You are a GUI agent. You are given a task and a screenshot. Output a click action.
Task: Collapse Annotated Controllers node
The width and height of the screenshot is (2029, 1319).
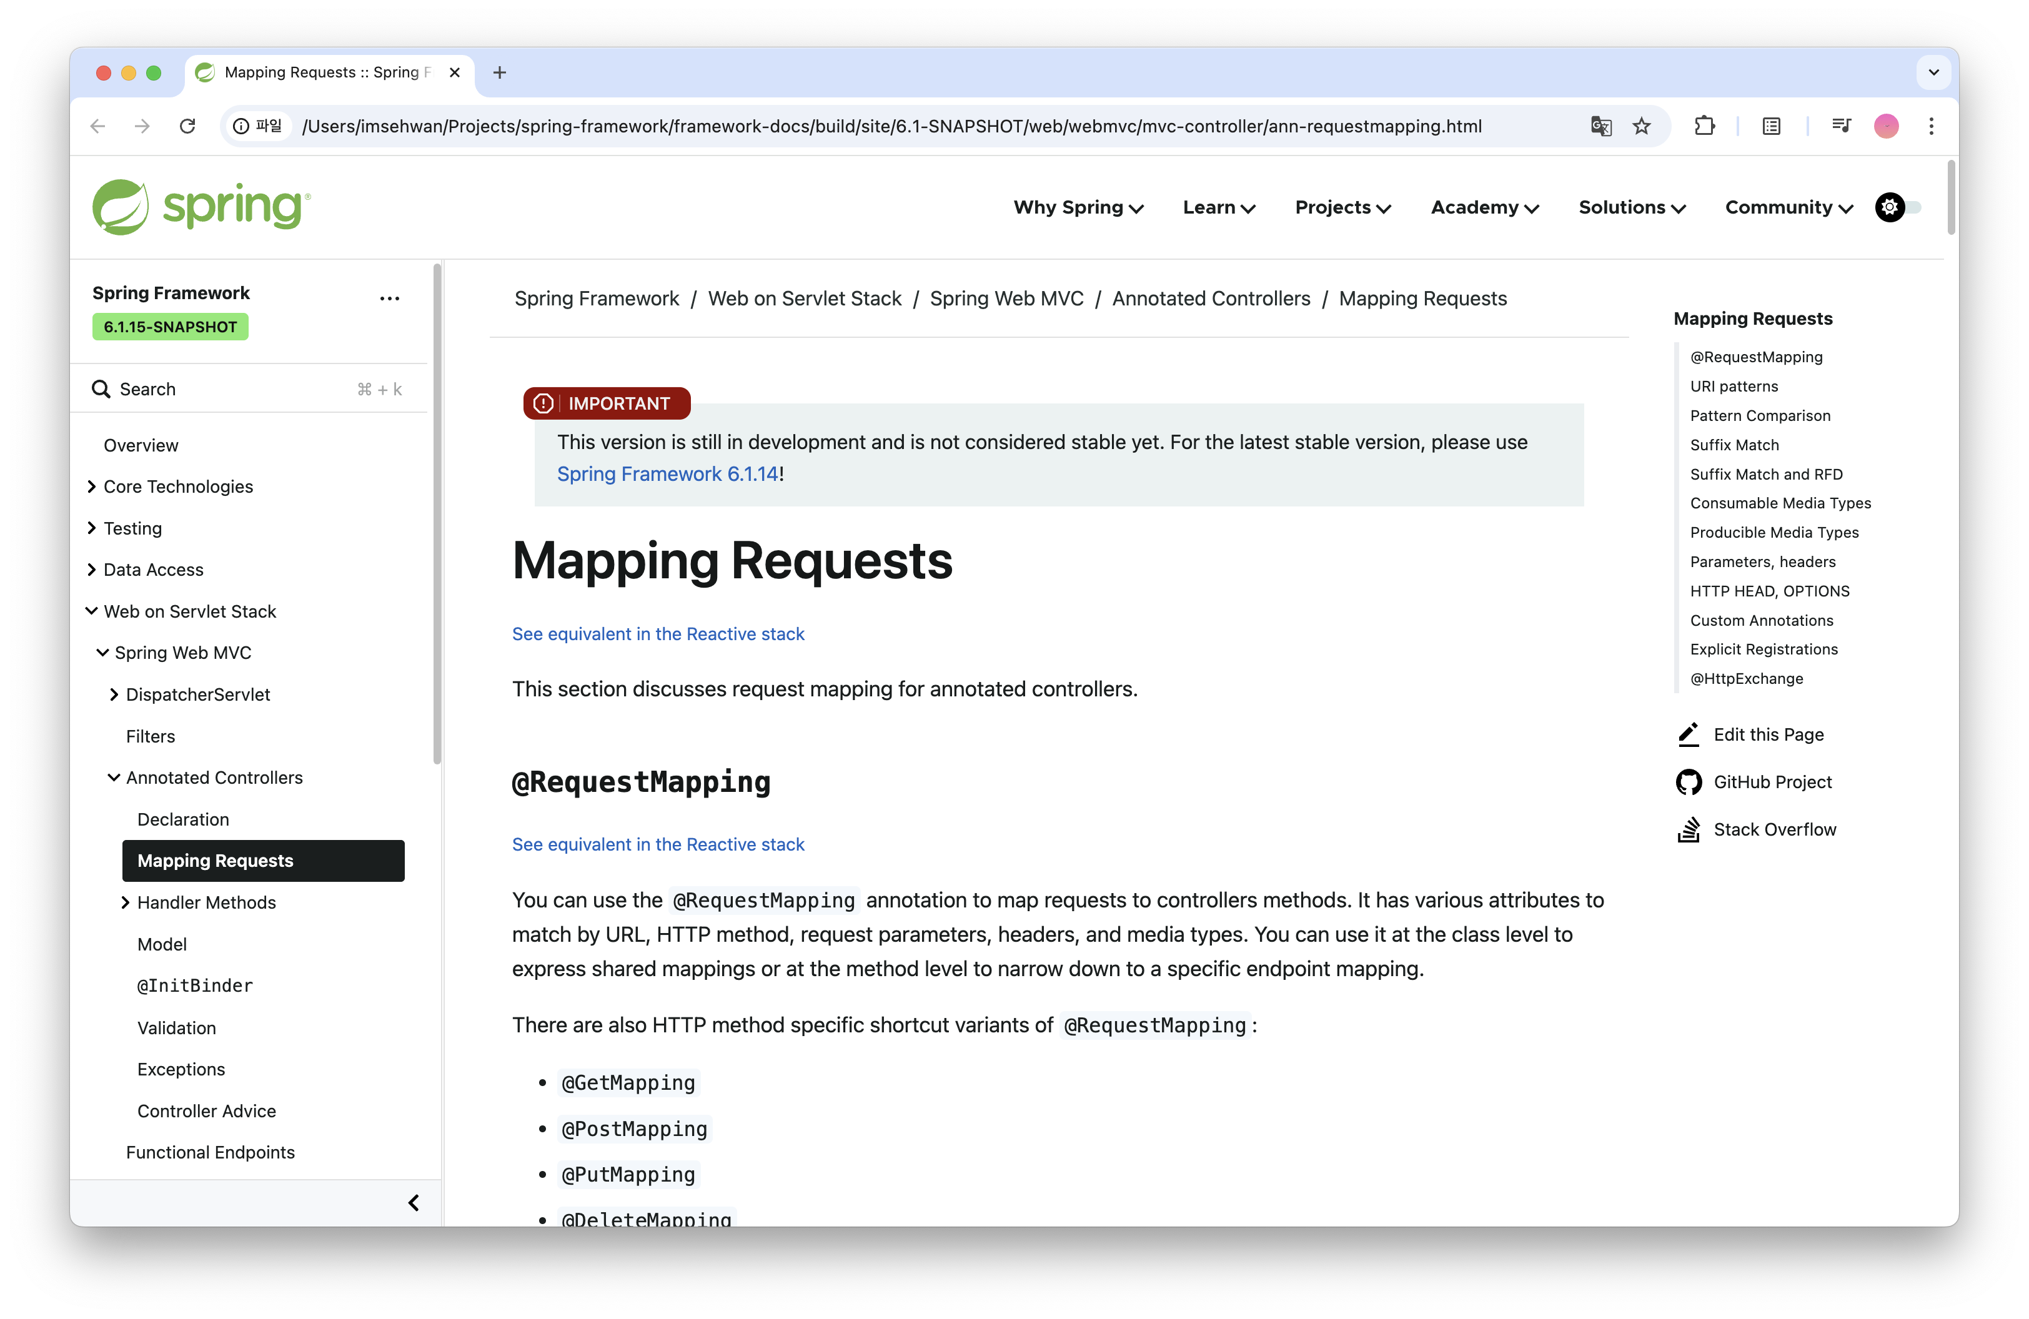114,778
